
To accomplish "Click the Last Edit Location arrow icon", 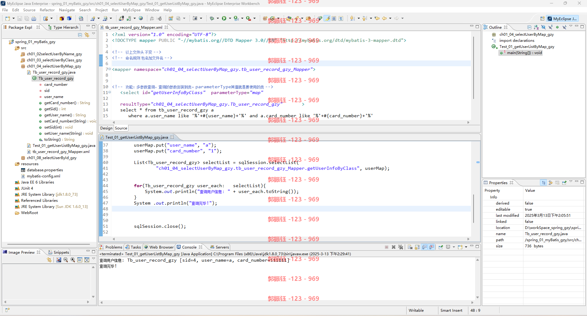I will [x=377, y=18].
